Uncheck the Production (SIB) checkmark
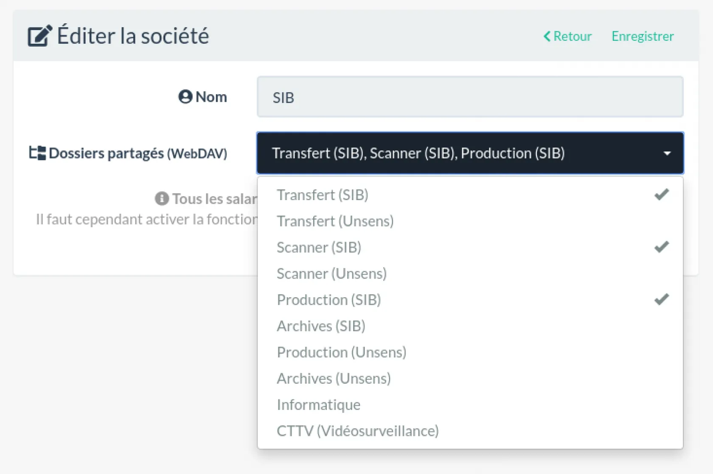Viewport: 713px width, 474px height. point(661,300)
